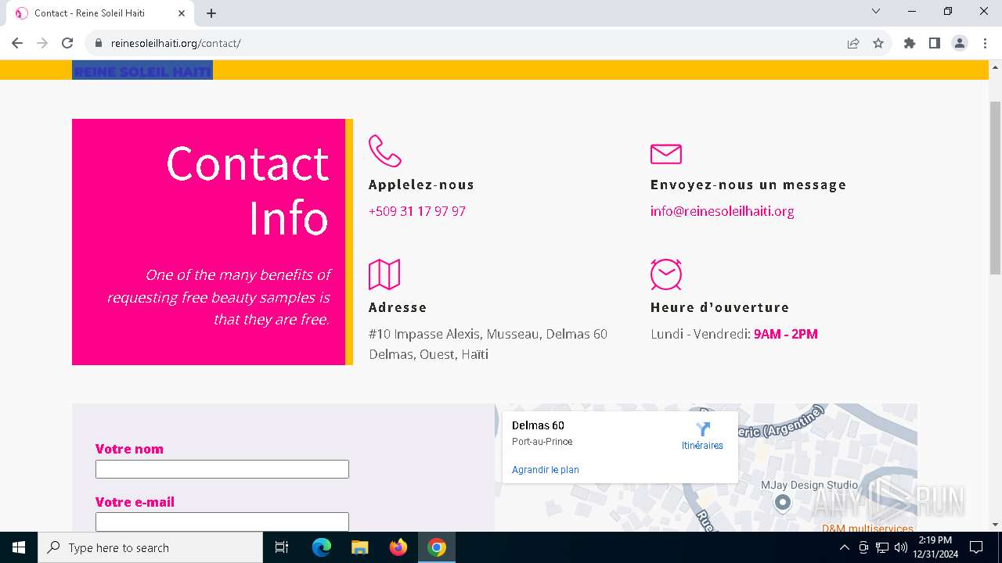Open Chrome extensions puzzle icon

coord(910,43)
